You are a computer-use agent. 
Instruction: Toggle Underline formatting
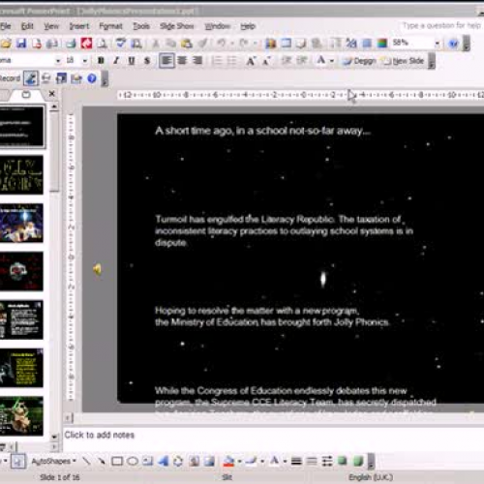[x=132, y=61]
